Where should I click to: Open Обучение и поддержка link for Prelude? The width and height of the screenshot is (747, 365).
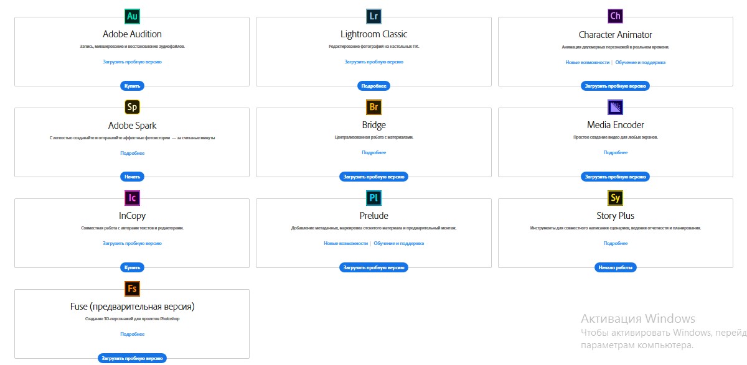[x=399, y=243]
